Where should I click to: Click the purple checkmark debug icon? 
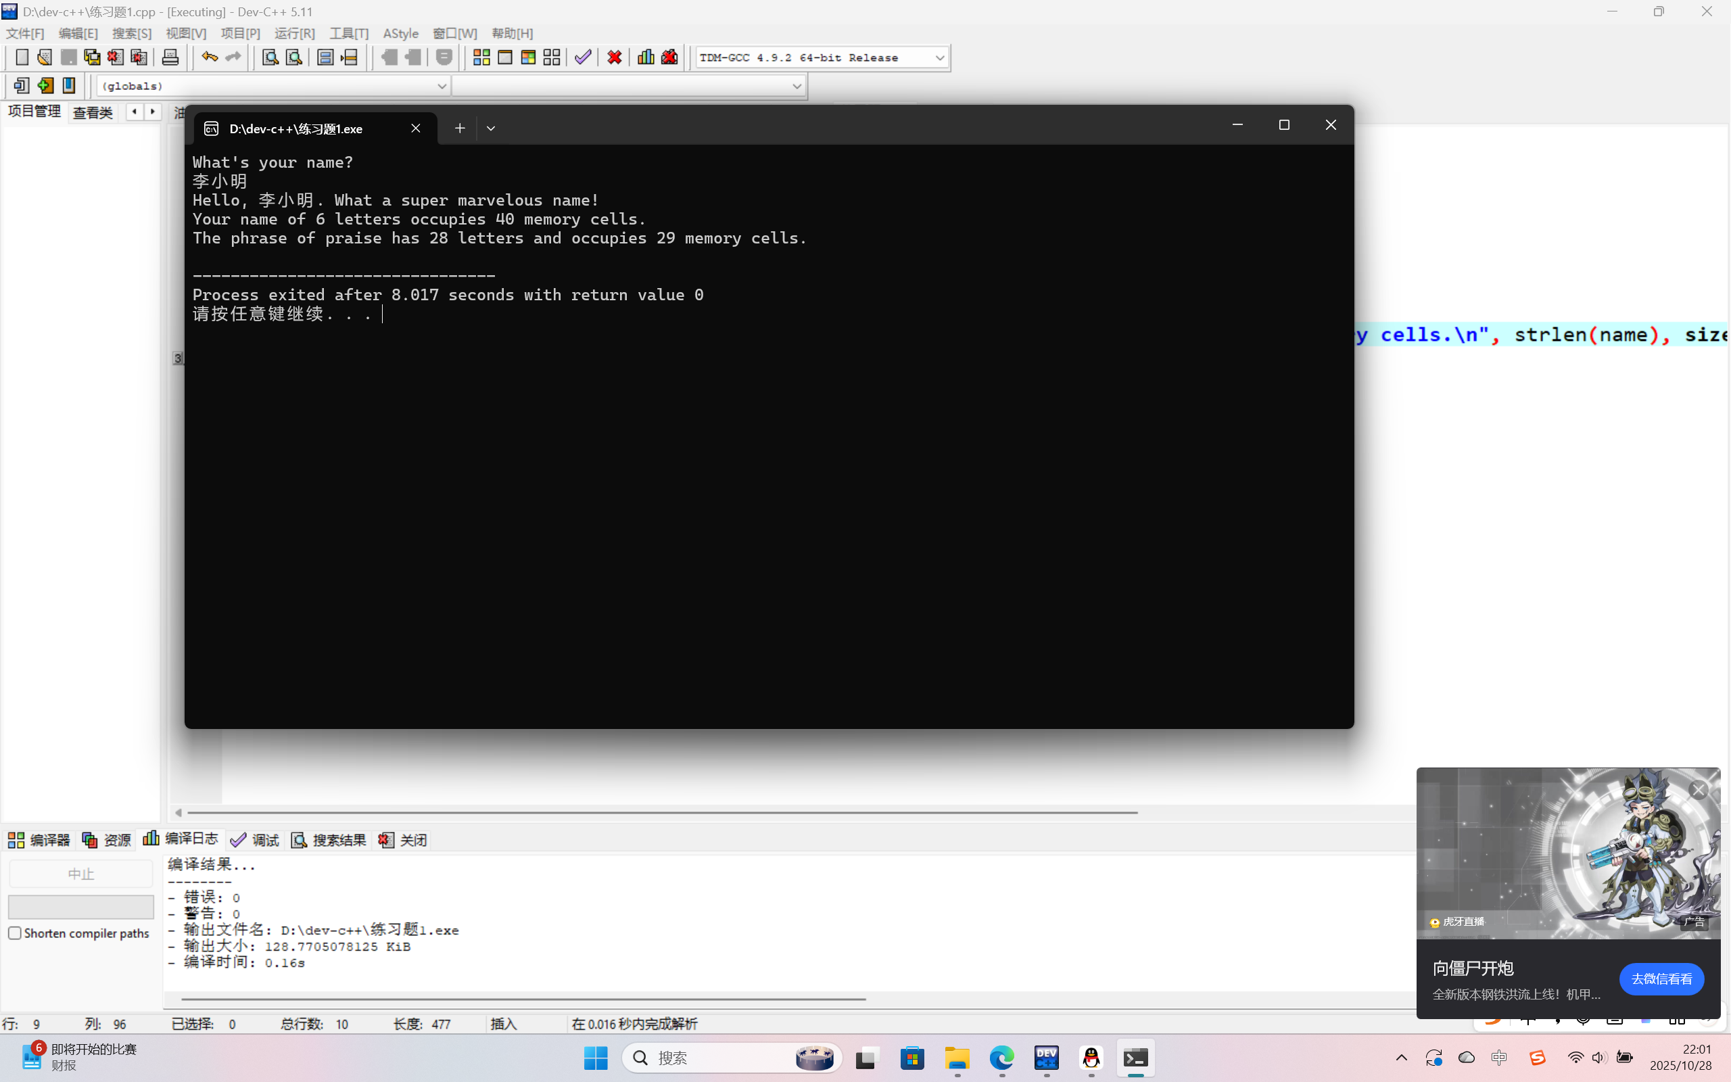[583, 57]
